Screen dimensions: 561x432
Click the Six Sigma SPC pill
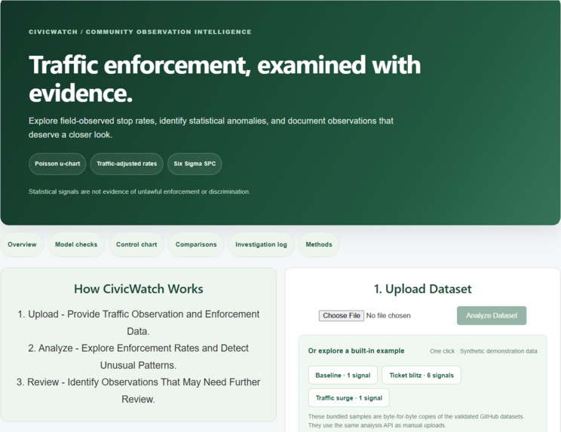pyautogui.click(x=195, y=164)
